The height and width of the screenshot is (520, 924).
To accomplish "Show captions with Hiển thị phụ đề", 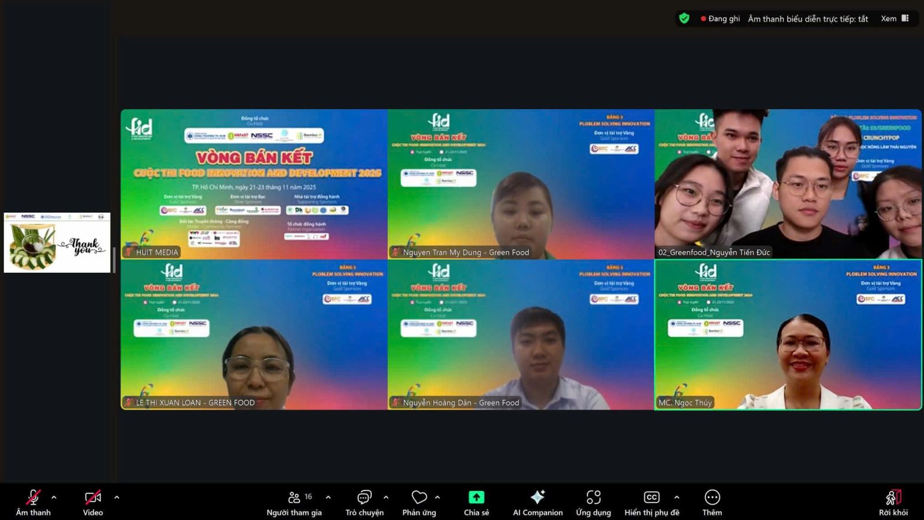I will pos(651,498).
